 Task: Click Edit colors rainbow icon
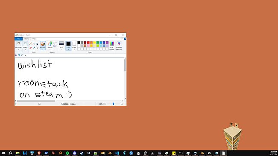tap(112, 43)
